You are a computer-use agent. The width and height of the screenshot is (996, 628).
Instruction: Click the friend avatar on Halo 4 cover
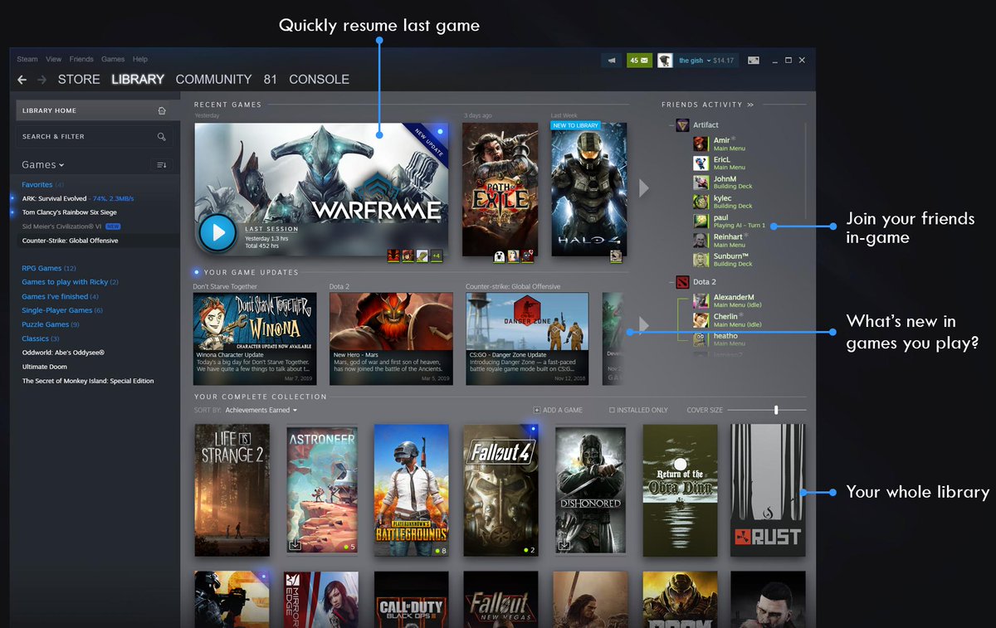pos(616,256)
